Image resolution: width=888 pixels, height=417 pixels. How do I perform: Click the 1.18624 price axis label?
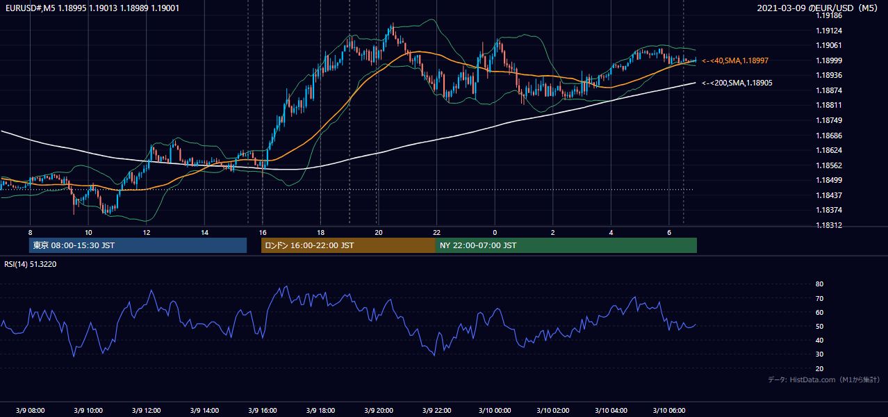click(829, 150)
